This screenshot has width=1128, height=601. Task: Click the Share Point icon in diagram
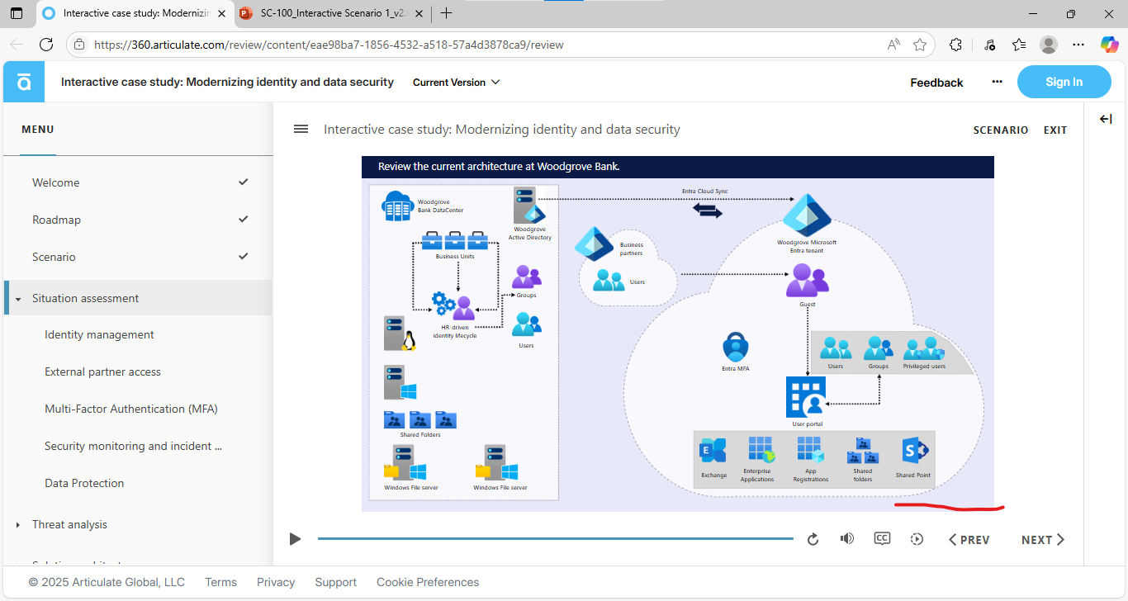914,451
